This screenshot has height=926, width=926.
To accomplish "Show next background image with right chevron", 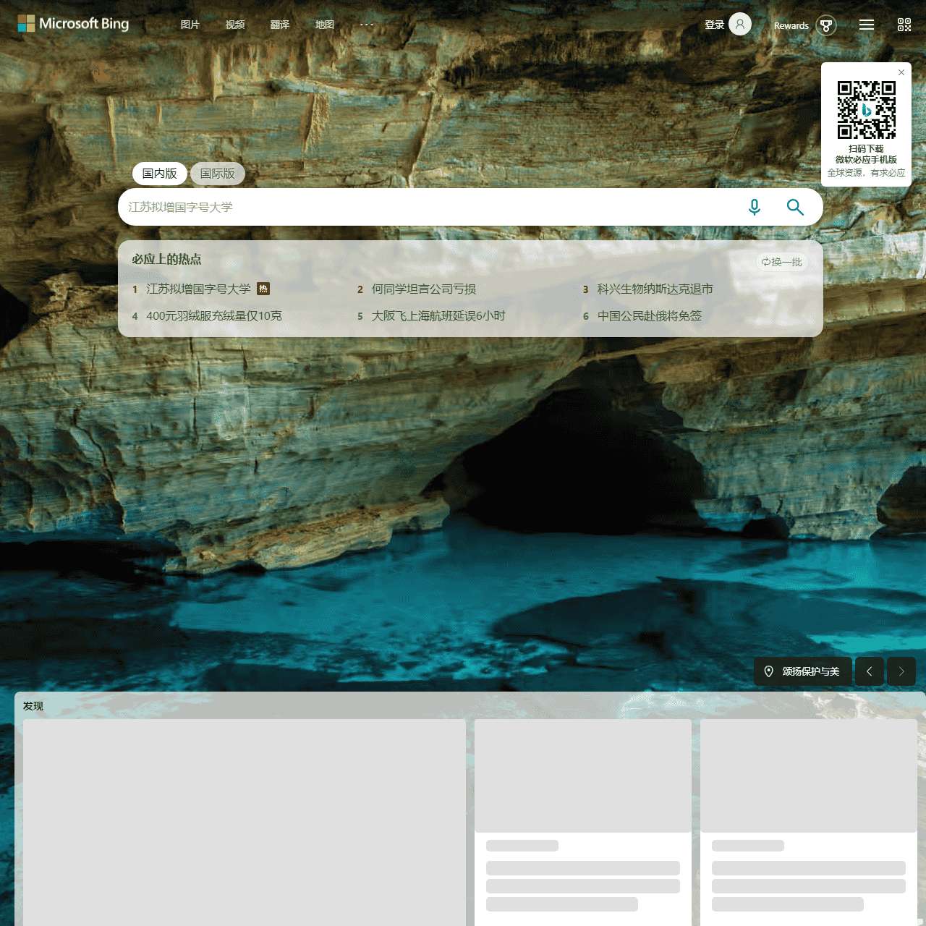I will coord(901,671).
